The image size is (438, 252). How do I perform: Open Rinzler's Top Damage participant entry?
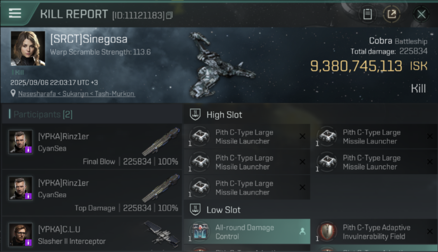click(x=92, y=193)
